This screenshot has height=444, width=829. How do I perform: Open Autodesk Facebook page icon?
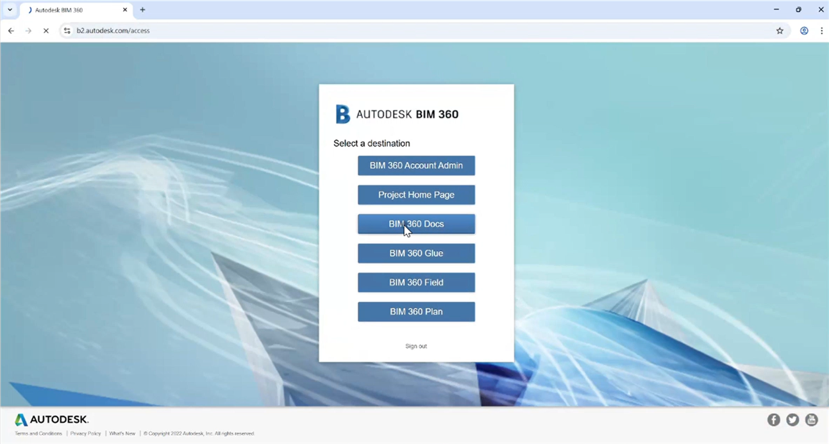(x=774, y=420)
